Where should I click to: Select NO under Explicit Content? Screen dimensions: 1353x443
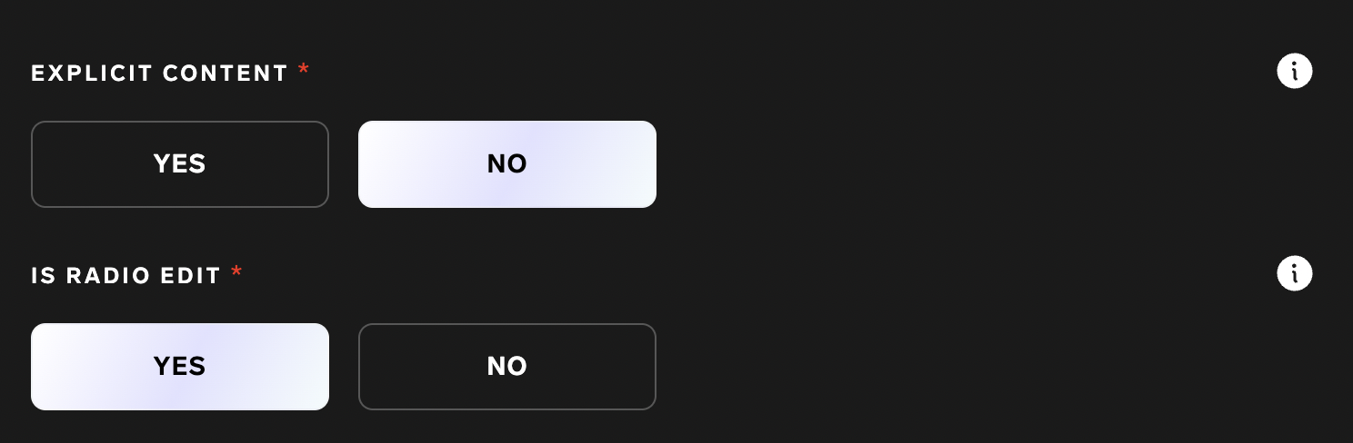coord(507,164)
